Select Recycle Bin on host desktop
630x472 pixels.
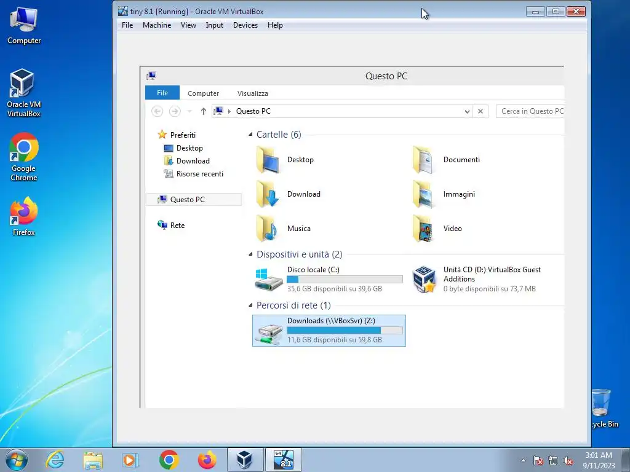click(x=604, y=408)
